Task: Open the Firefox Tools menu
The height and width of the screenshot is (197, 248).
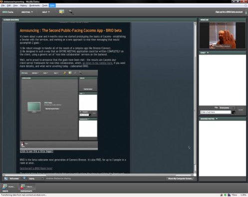Action: pyautogui.click(x=45, y=5)
